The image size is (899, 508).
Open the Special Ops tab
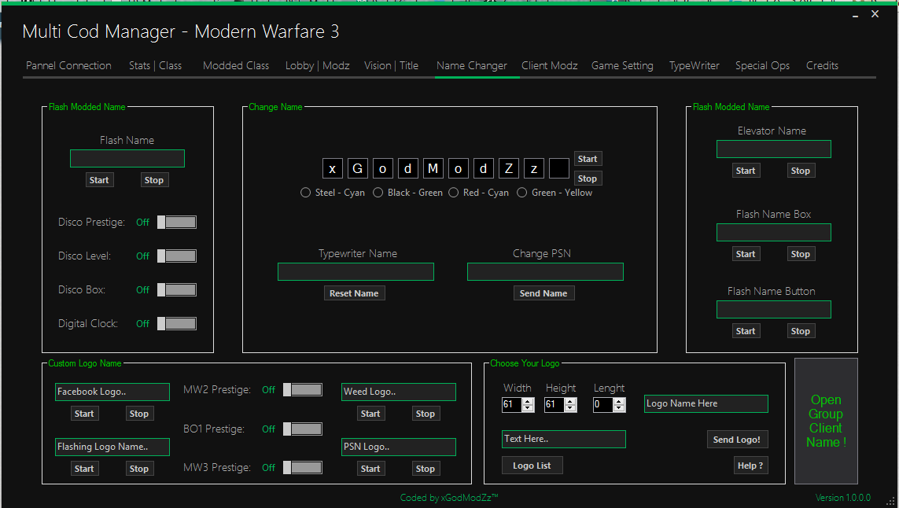(762, 65)
